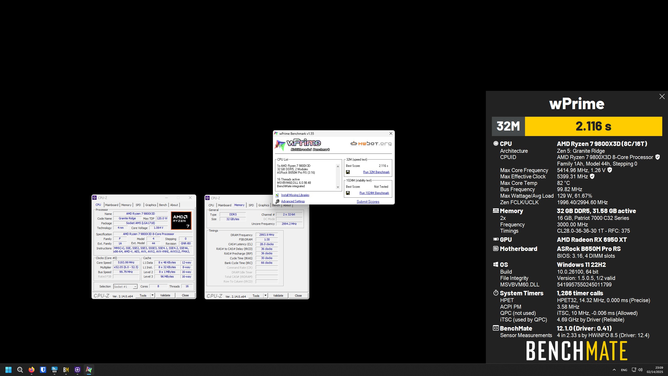Viewport: 668px width, 376px height.
Task: Open the clock and date flyout
Action: tap(655, 370)
